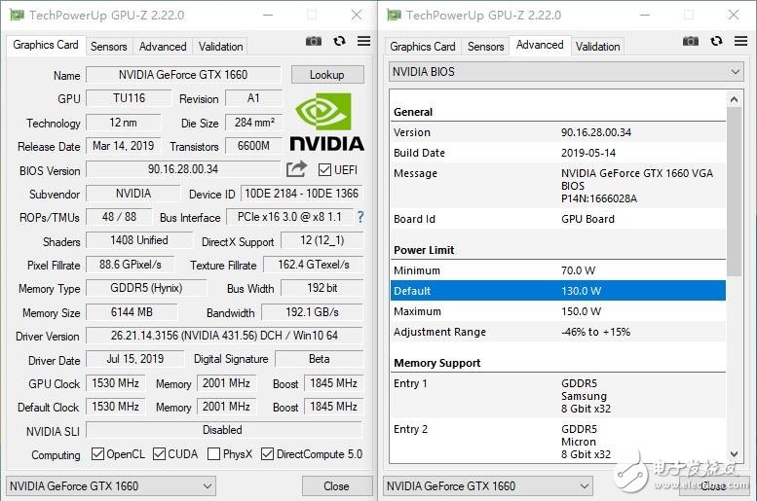
Task: Click the Message row in General
Action: coord(557,186)
